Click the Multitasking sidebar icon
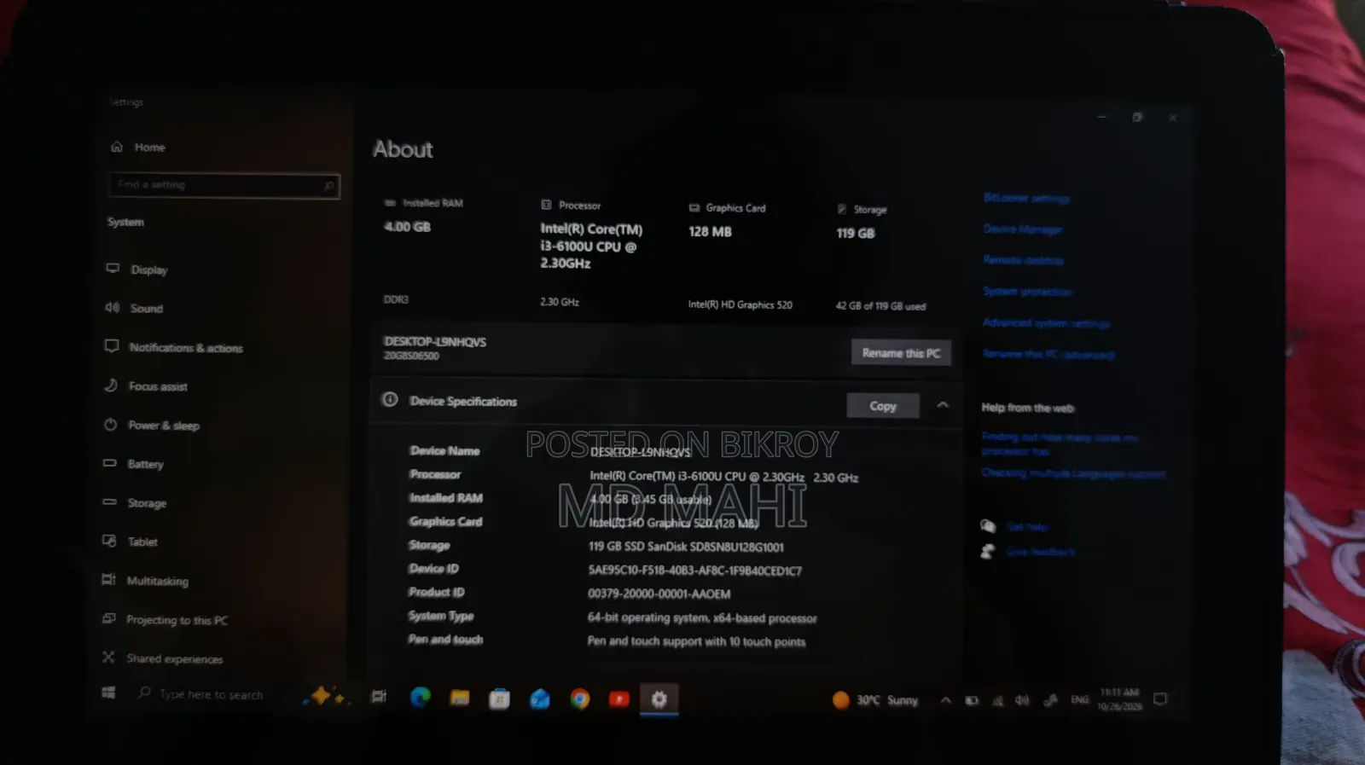The height and width of the screenshot is (765, 1365). point(108,580)
